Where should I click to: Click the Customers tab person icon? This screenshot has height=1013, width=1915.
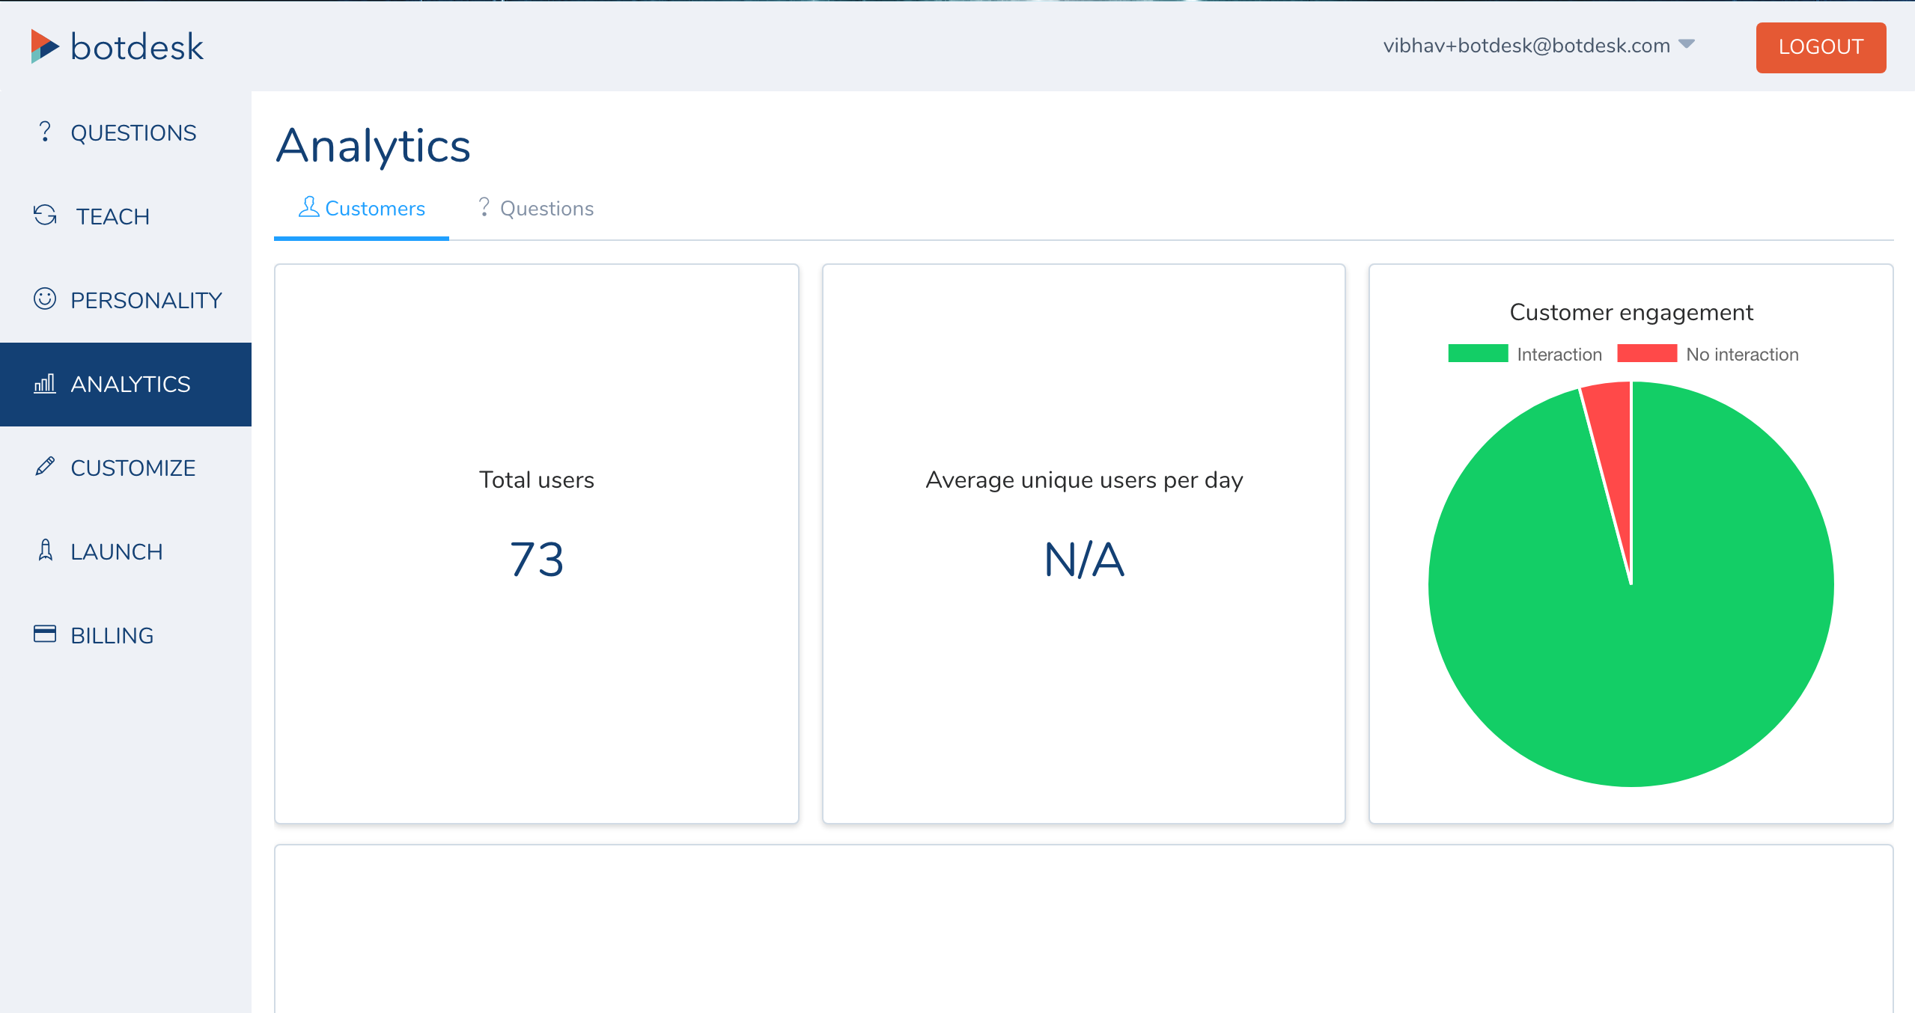coord(308,207)
